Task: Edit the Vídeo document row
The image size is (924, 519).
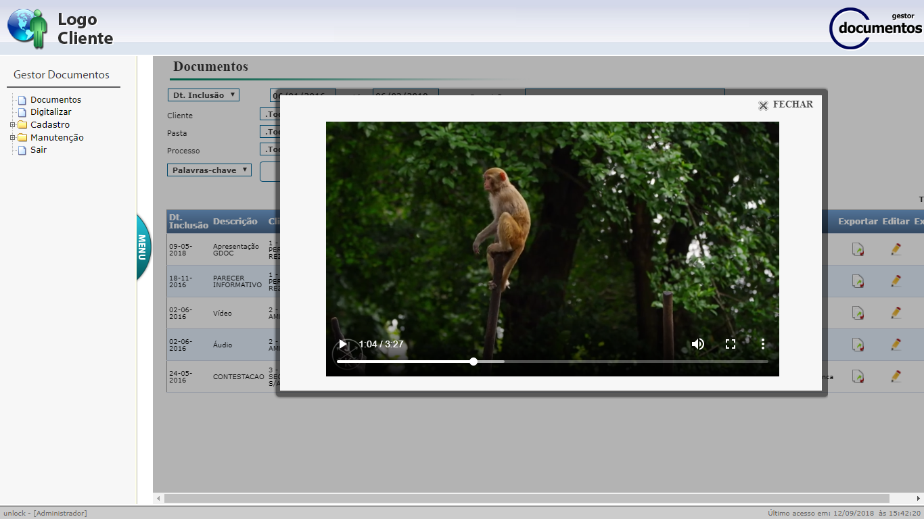Action: [896, 313]
